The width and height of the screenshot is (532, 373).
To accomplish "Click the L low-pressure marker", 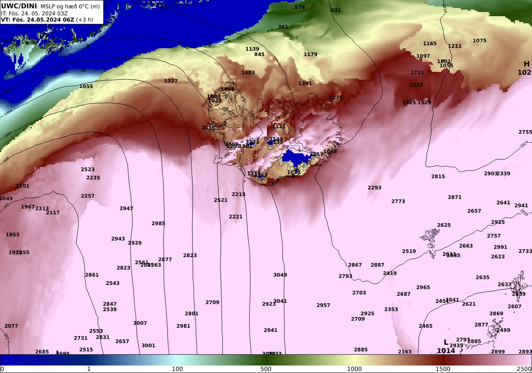I will click(x=446, y=342).
